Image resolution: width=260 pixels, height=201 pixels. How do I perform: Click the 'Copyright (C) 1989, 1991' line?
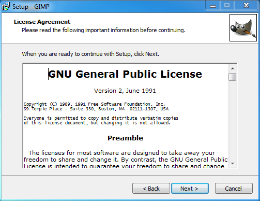tap(94, 104)
